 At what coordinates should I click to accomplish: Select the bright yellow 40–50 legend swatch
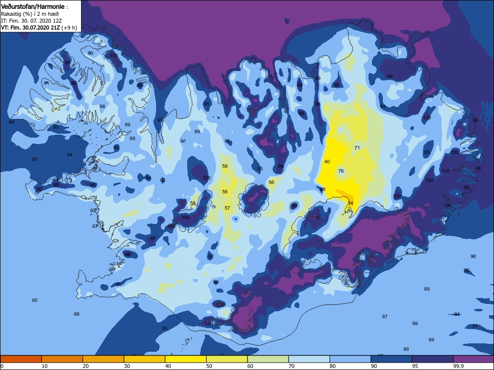point(186,359)
